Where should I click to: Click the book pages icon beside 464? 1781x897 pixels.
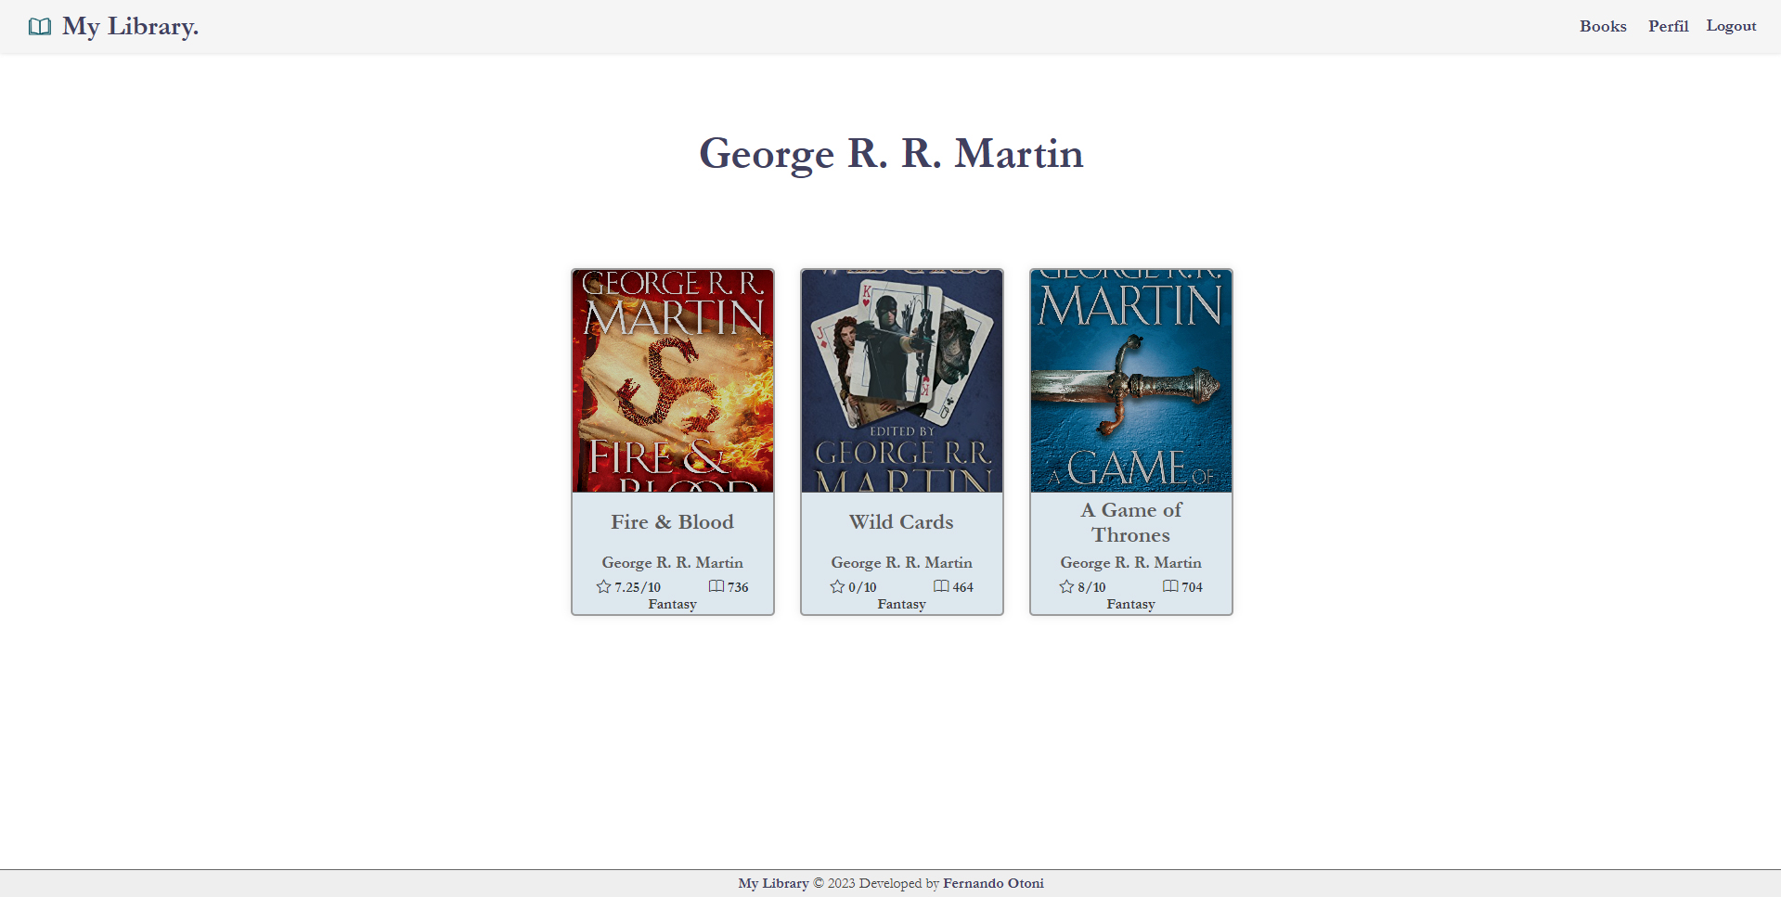[x=941, y=586]
